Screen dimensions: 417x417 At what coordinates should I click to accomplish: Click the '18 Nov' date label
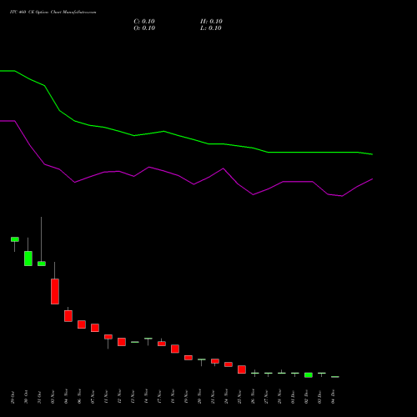coord(173,397)
